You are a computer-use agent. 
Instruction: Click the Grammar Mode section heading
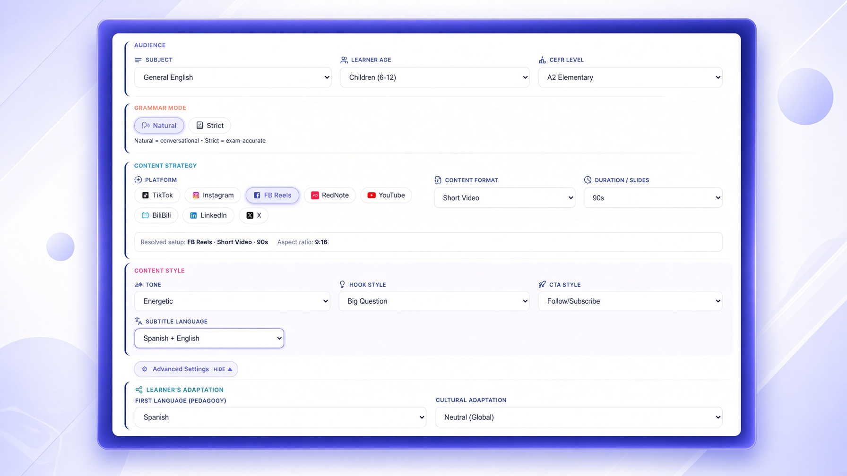click(x=160, y=108)
